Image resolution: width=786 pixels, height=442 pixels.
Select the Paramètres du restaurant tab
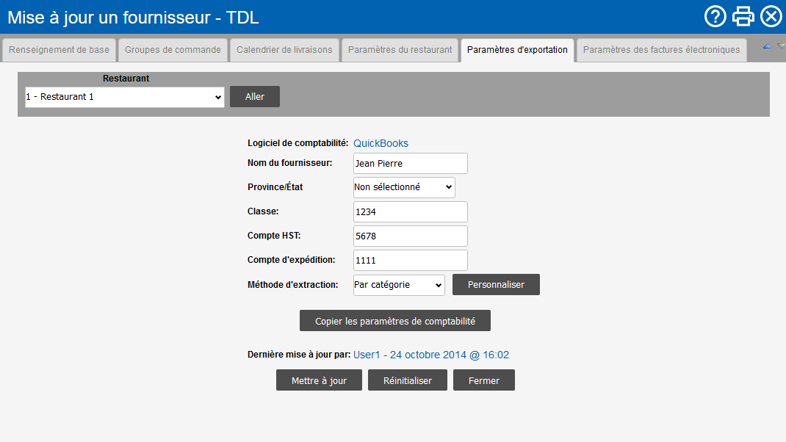tap(400, 50)
